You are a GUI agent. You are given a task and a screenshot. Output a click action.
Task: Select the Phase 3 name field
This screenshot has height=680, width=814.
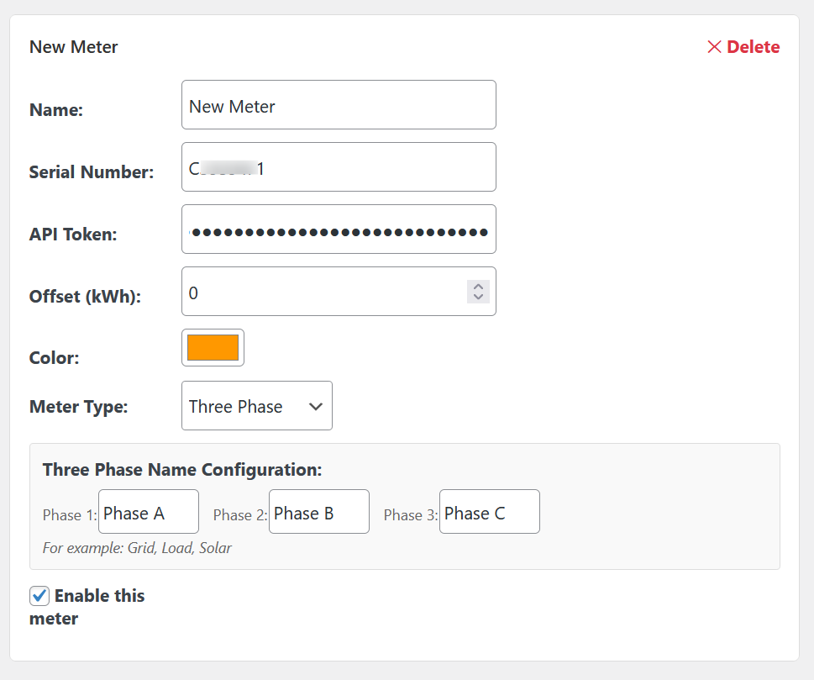coord(489,512)
